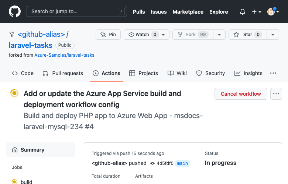
Task: Click the GitHub Octocat logo
Action: 15,11
